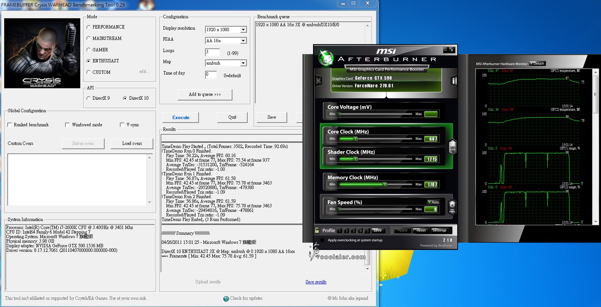Click the Memory Clock value box 1707
Viewport: 601px width, 307px height.
[432, 185]
